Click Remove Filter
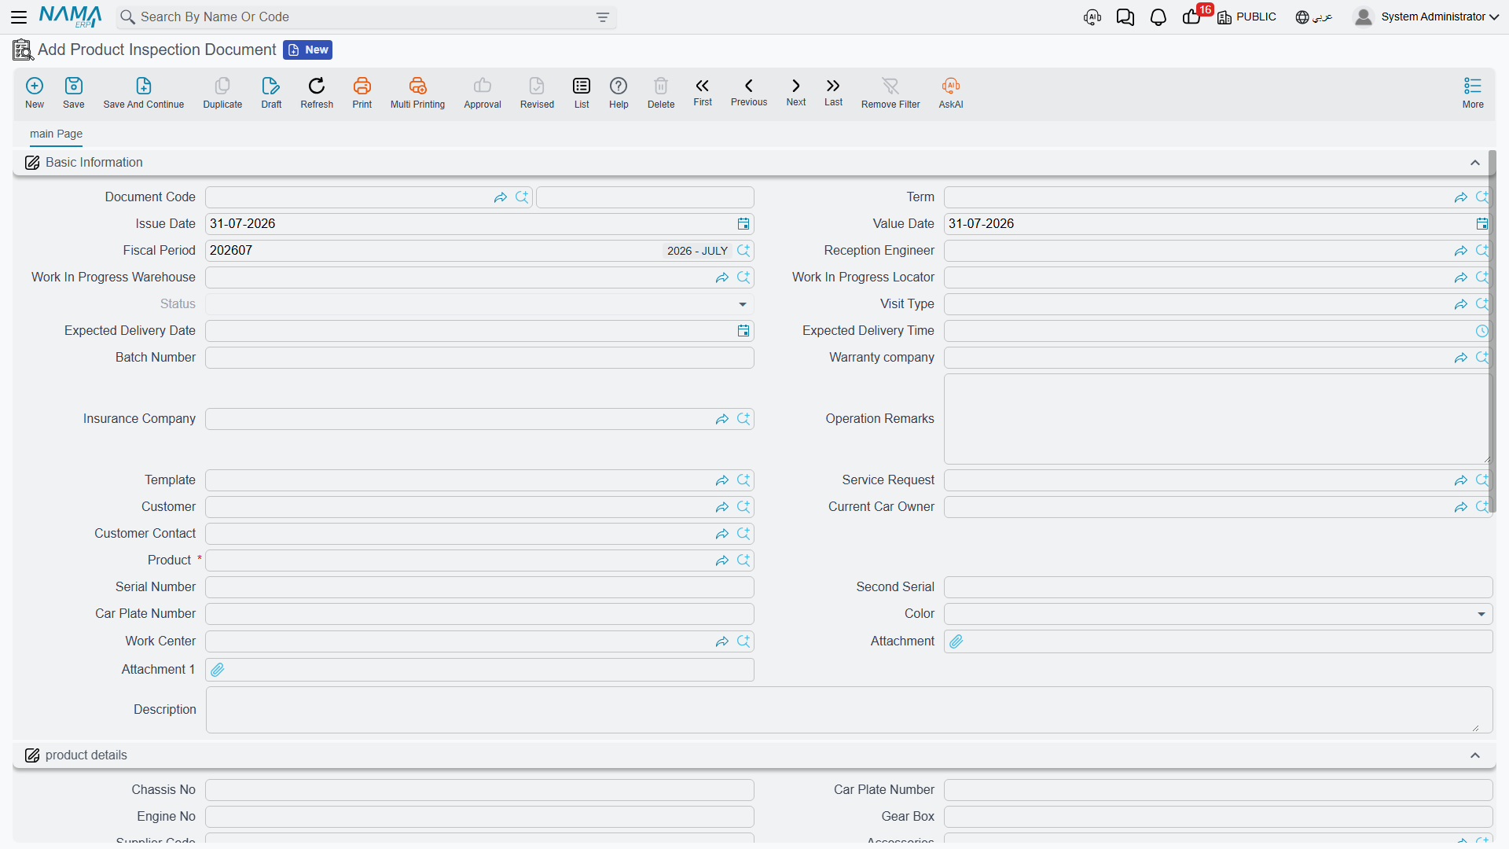 tap(890, 93)
